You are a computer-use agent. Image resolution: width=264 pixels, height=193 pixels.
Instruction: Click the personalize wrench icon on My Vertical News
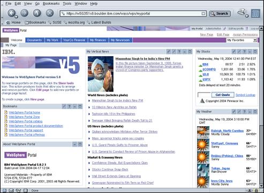(x=168, y=52)
